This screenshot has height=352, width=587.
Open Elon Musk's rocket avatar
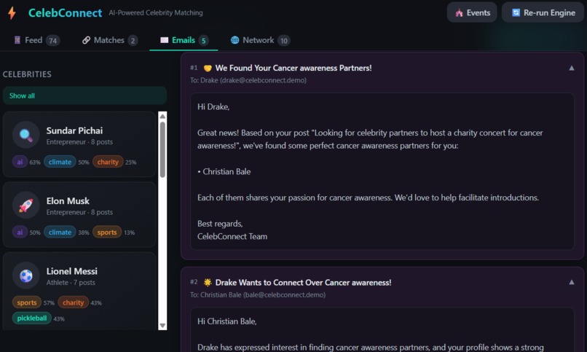tap(25, 205)
